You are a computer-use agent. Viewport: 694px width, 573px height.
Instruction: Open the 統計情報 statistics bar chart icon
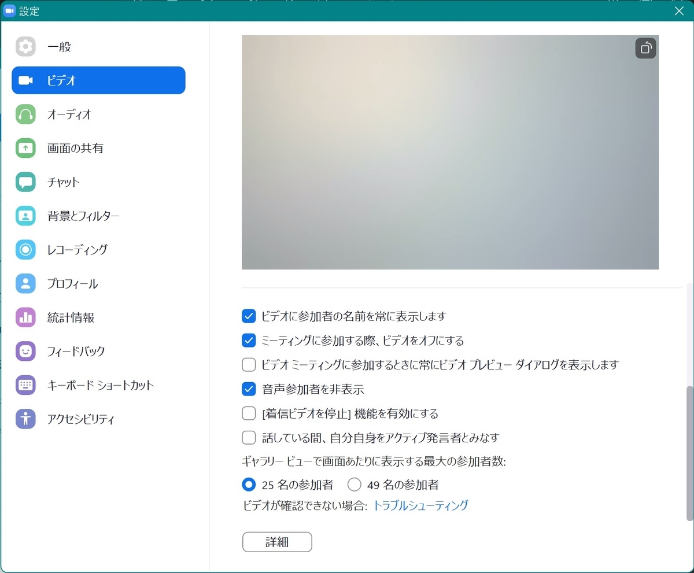pos(25,317)
